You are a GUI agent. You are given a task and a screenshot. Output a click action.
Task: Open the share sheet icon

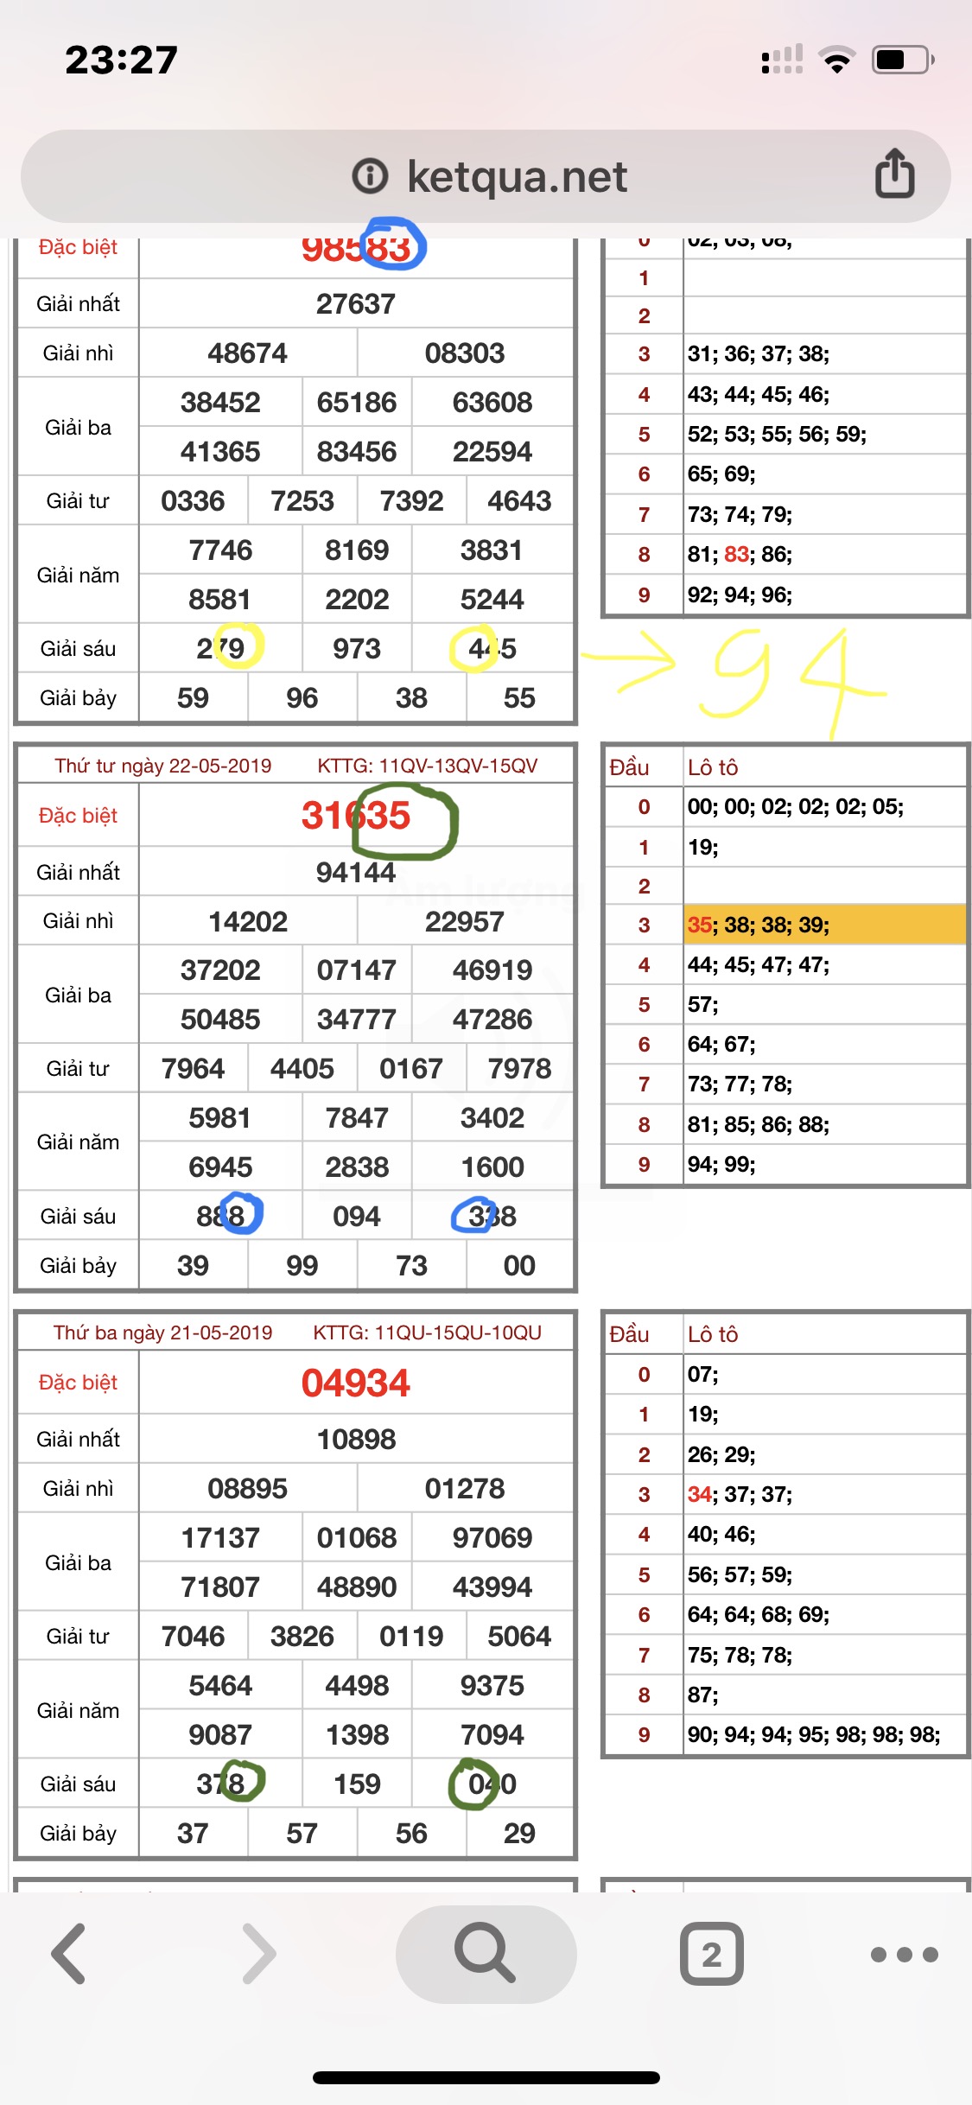[x=894, y=174]
